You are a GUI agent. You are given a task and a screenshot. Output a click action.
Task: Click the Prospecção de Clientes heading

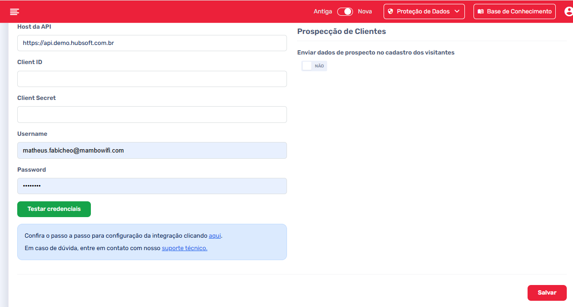(x=342, y=32)
